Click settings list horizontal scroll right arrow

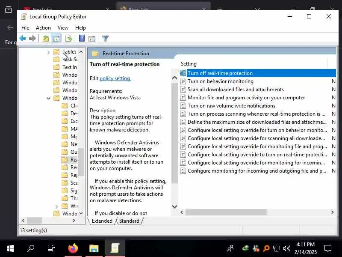click(333, 212)
